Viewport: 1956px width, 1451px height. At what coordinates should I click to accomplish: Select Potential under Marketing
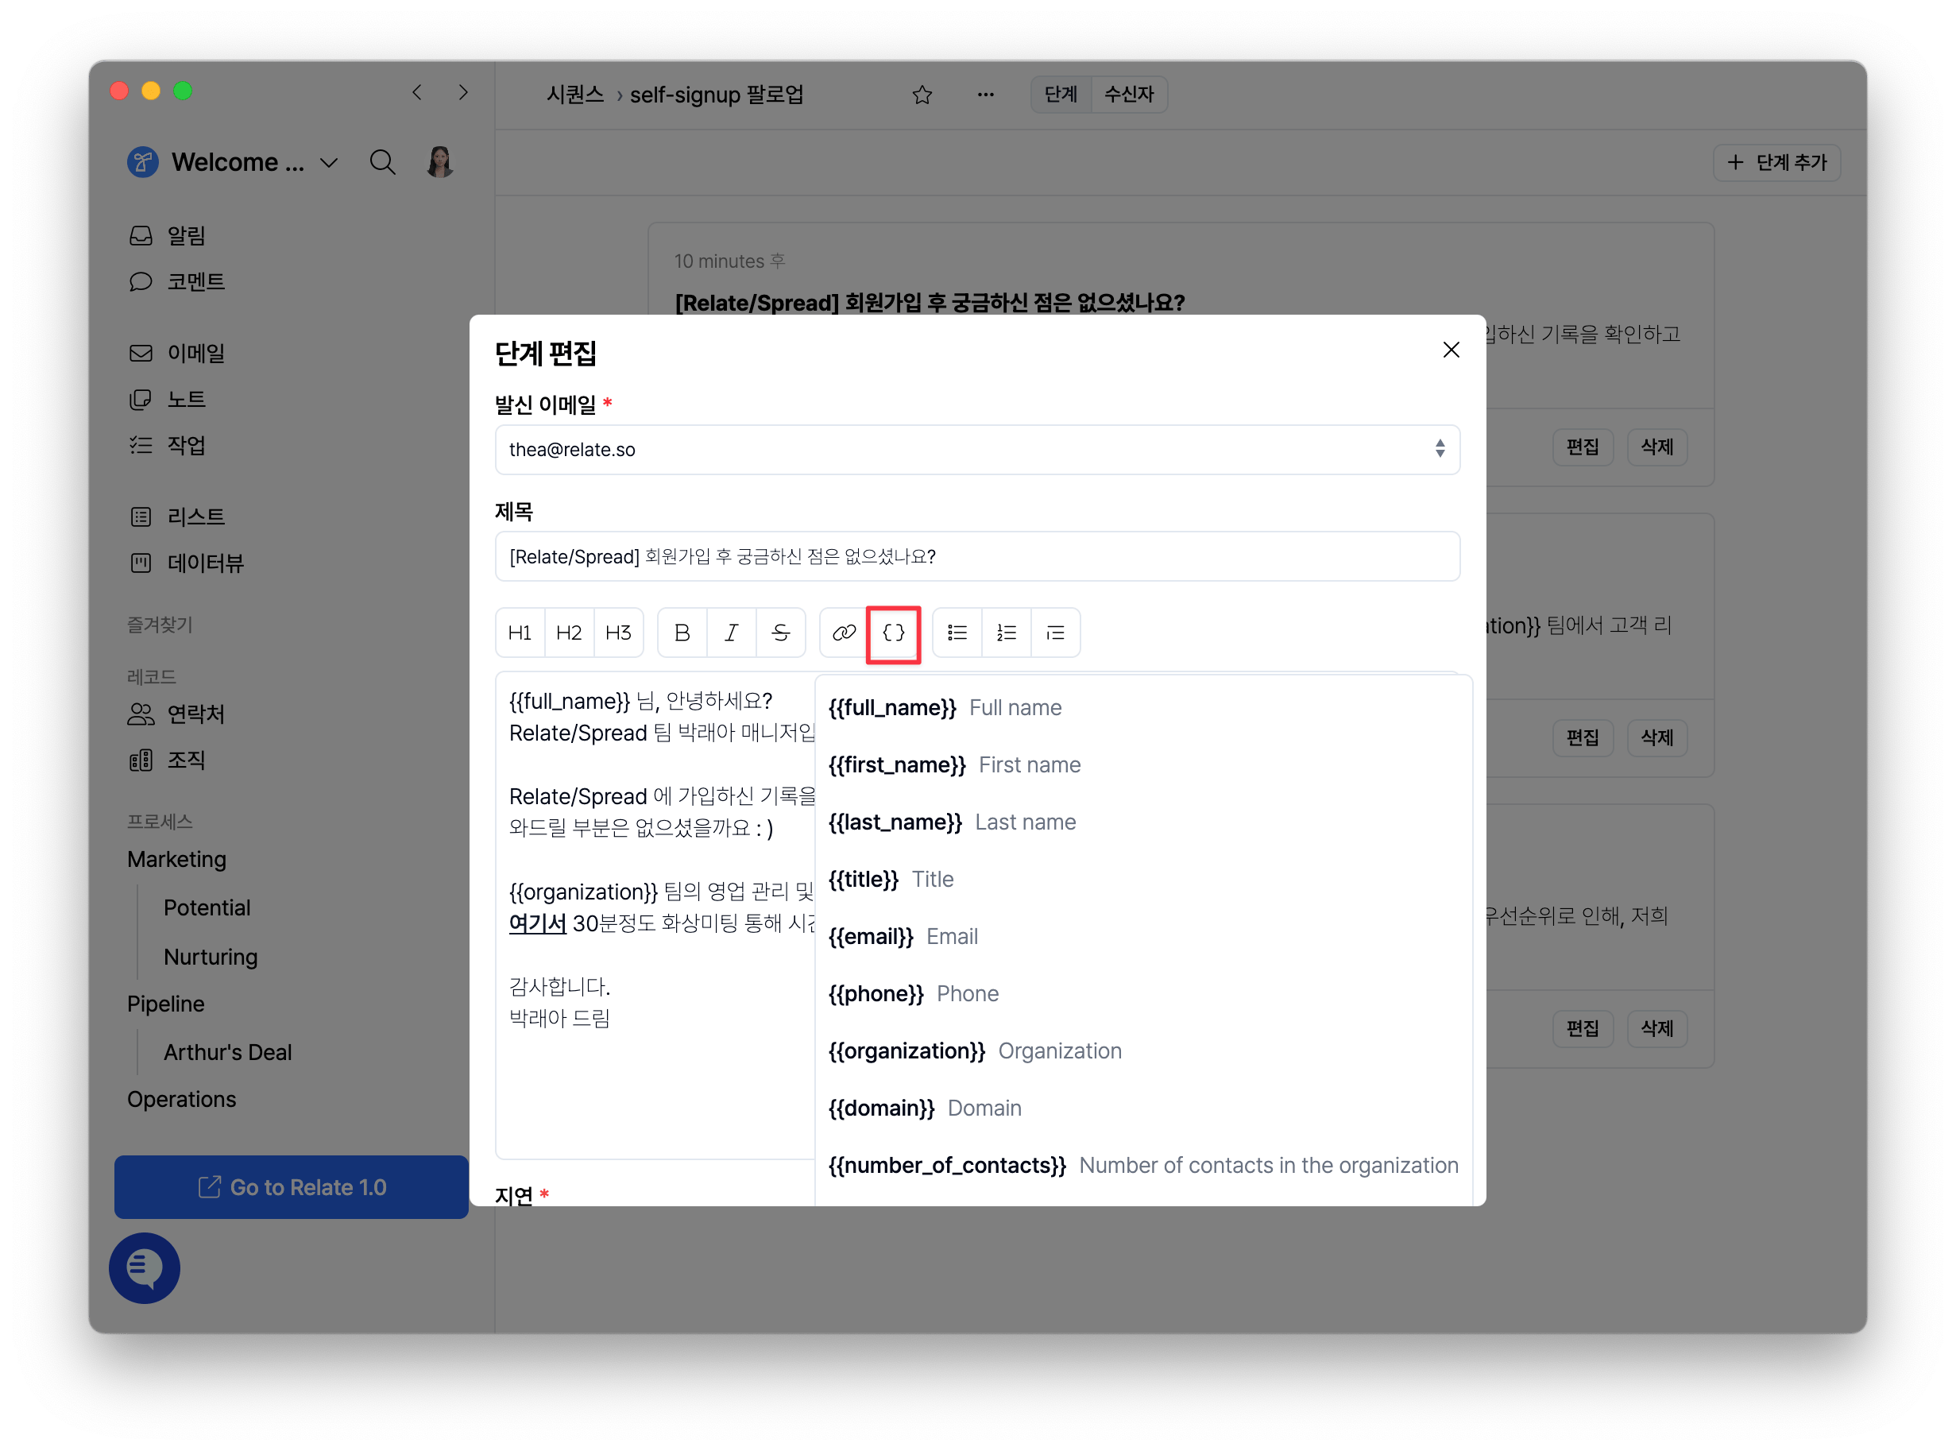click(x=207, y=907)
